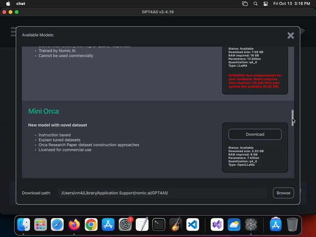Click the red memory warning text

(x=255, y=81)
